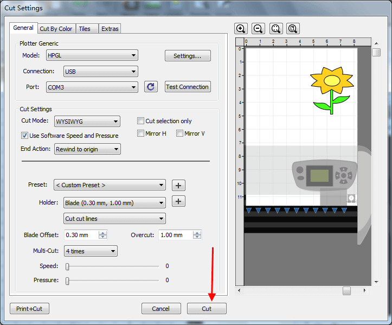Click the Blade Offset spinner arrows
This screenshot has height=325, width=392.
pyautogui.click(x=103, y=235)
